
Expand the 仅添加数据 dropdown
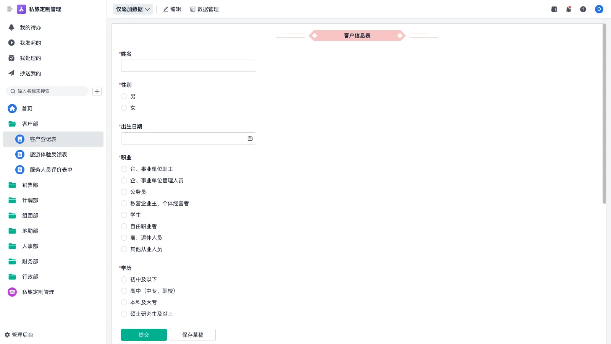pyautogui.click(x=133, y=9)
